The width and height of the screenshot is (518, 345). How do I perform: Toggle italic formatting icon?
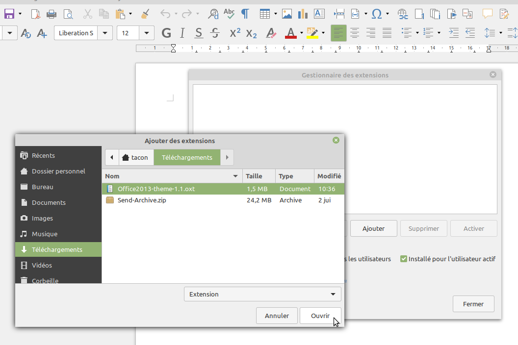(182, 33)
